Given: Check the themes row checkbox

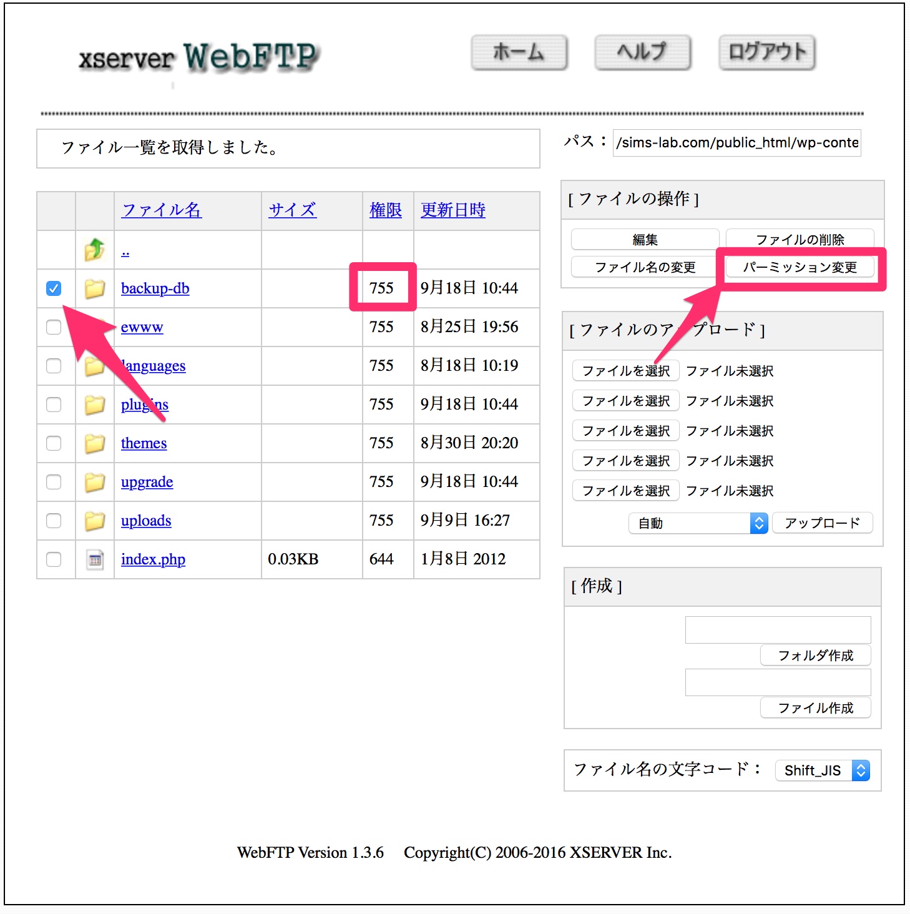Looking at the screenshot, I should point(54,443).
